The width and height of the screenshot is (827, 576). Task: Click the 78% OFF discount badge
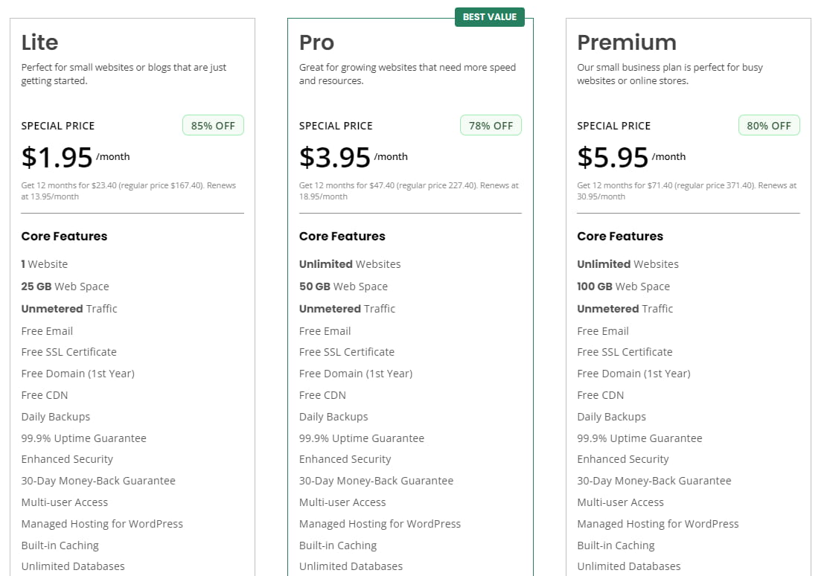point(491,126)
